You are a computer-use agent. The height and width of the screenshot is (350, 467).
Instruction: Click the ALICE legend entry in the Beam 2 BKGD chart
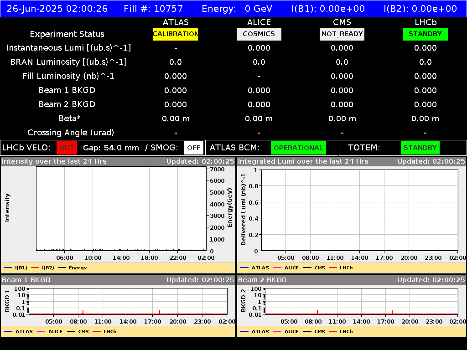coord(285,332)
